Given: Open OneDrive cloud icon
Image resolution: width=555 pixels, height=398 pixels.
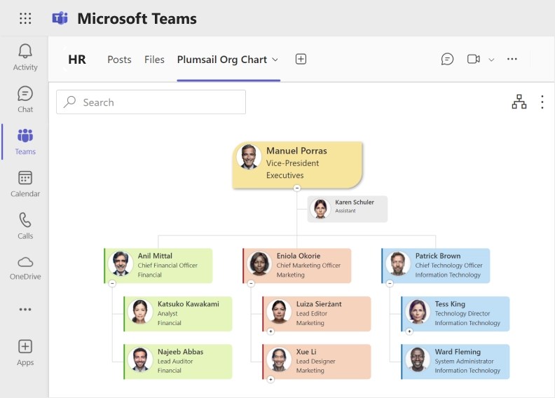Looking at the screenshot, I should 25,262.
